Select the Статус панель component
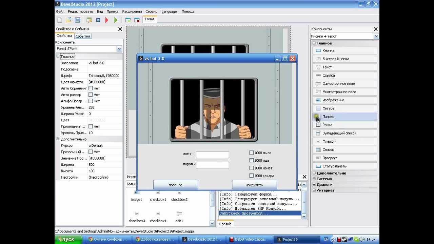 (344, 166)
